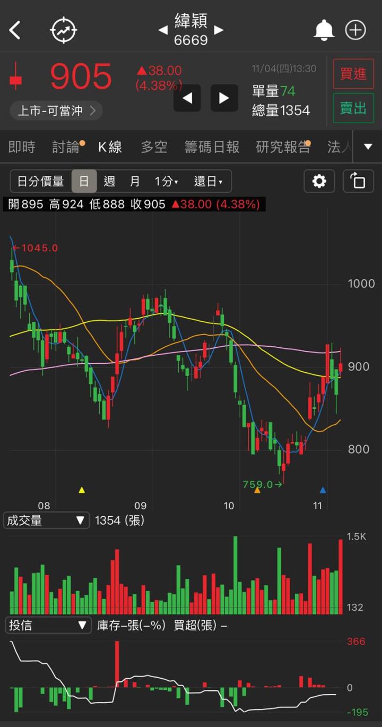
Task: Open the 成交量 indicator dropdown
Action: point(46,520)
